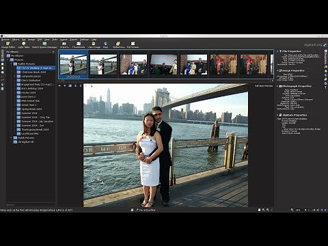Open the Tag menu

[23, 40]
